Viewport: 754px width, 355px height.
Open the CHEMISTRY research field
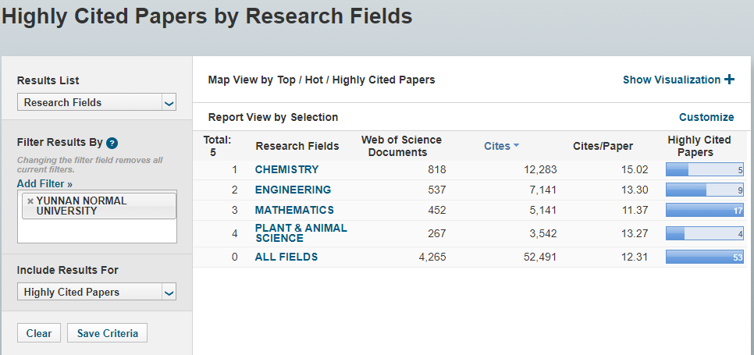pyautogui.click(x=286, y=169)
